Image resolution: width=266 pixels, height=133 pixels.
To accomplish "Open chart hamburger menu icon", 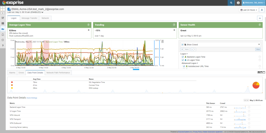I will point(162,42).
